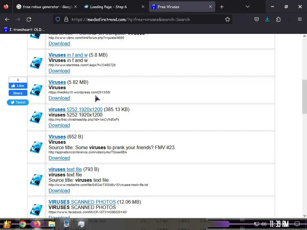The height and width of the screenshot is (230, 307).
Task: Open the Viruses 5.82 MB title link
Action: click(57, 82)
